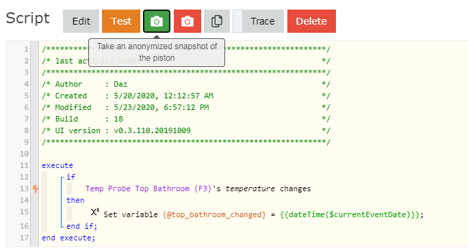This screenshot has height=252, width=468.
Task: Select variable {@top_bathroom_changed}
Action: [214, 214]
